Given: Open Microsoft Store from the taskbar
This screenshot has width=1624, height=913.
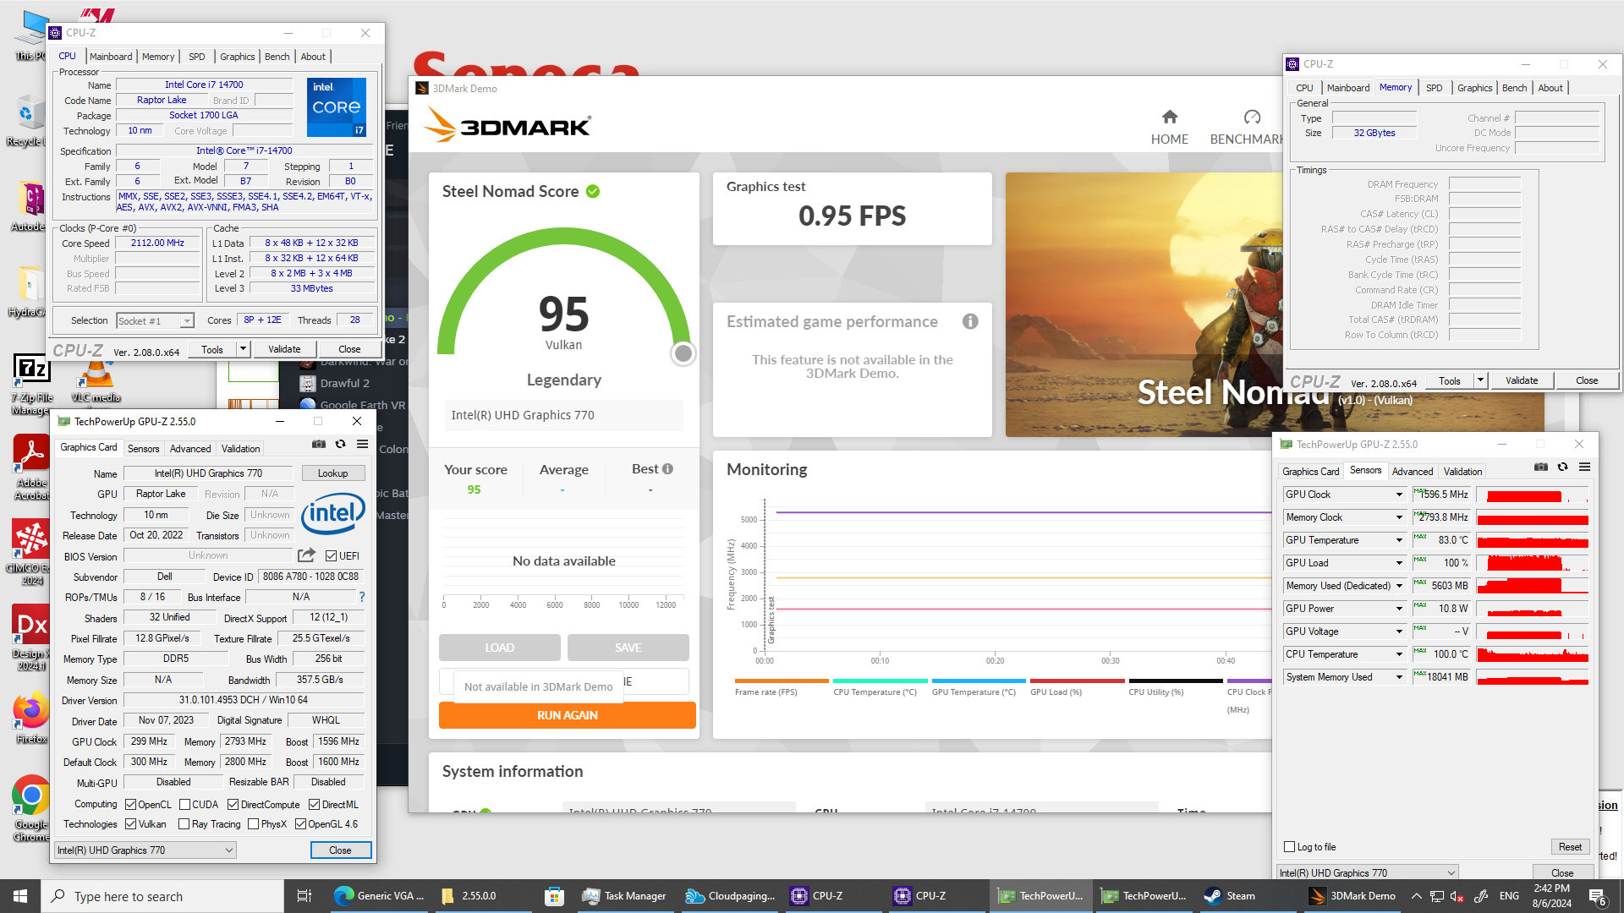Looking at the screenshot, I should click(554, 896).
